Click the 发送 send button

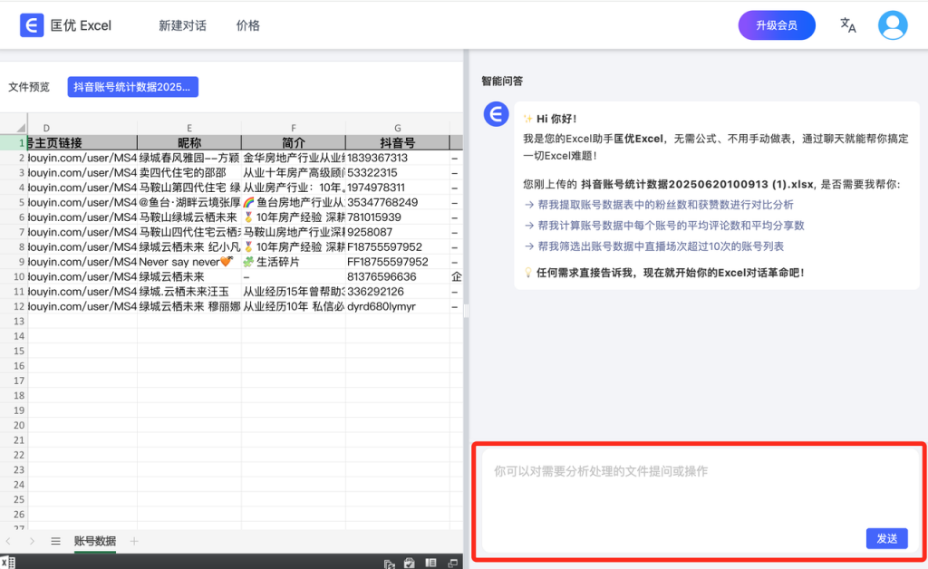pyautogui.click(x=886, y=538)
